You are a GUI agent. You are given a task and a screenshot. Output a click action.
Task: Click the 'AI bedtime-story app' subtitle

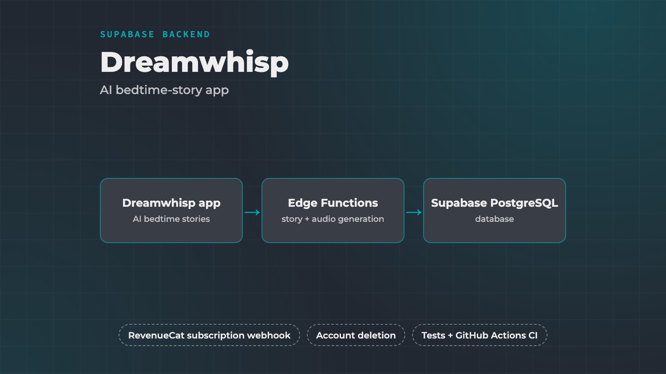164,90
